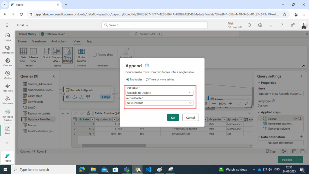Click the Append dialog help icon
This screenshot has width=309, height=174.
pos(147,66)
